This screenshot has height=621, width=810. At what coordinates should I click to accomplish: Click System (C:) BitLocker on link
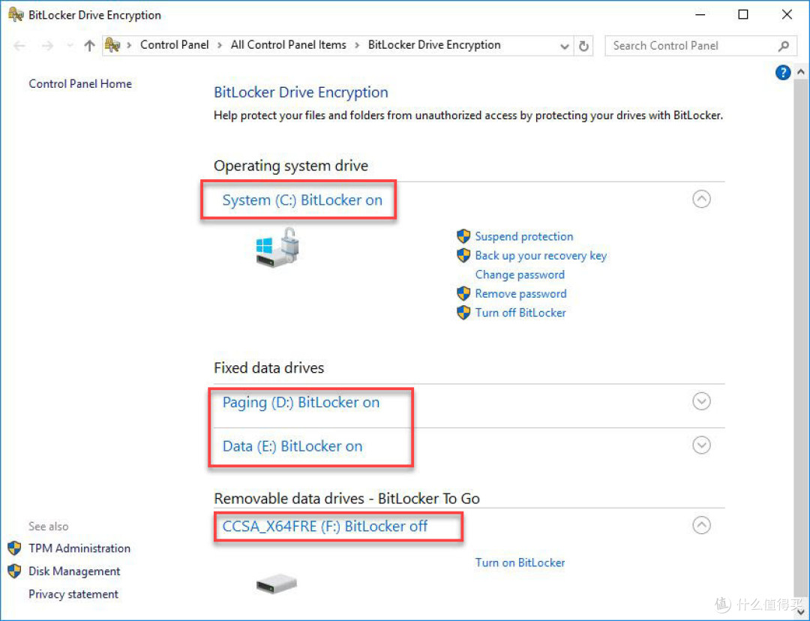[302, 200]
